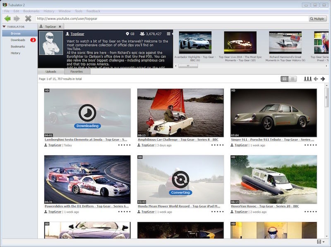Open the TopGear channel name link
This screenshot has height=247, width=331.
(77, 34)
